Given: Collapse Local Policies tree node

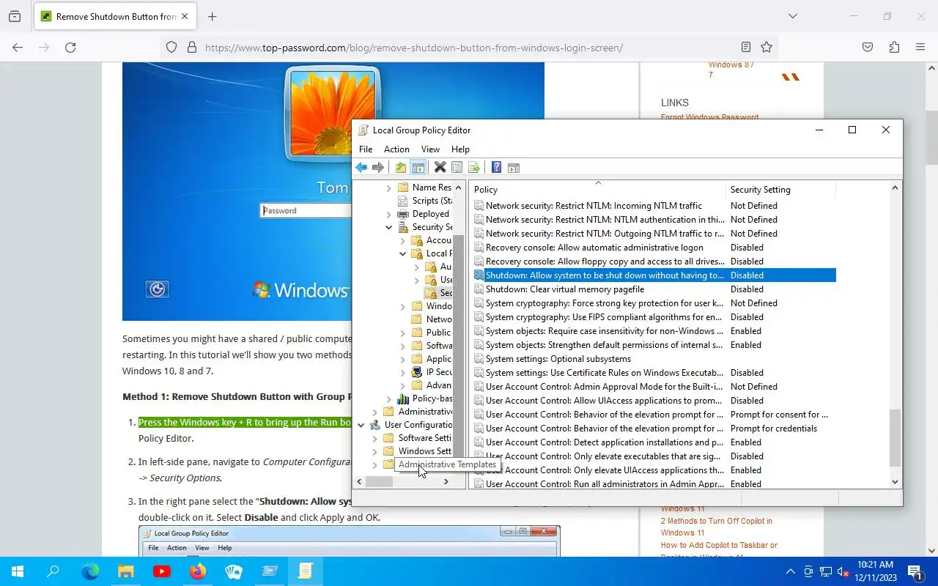Looking at the screenshot, I should pos(402,253).
